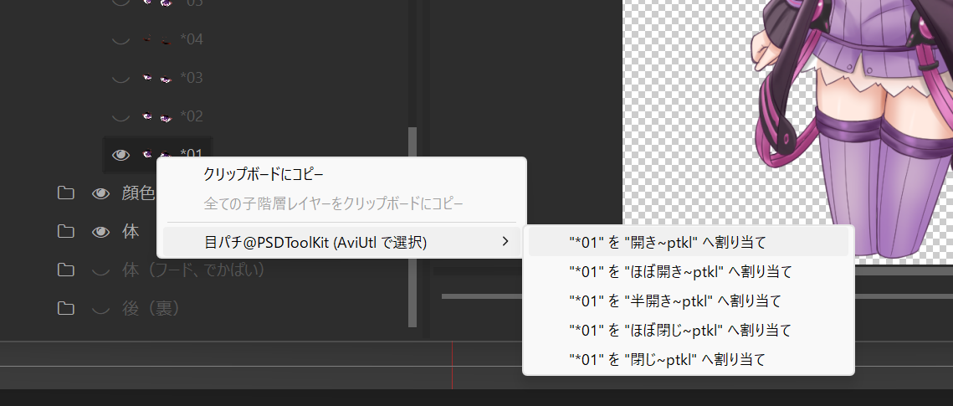Click the folder icon beside 体
The width and height of the screenshot is (953, 406).
click(65, 232)
